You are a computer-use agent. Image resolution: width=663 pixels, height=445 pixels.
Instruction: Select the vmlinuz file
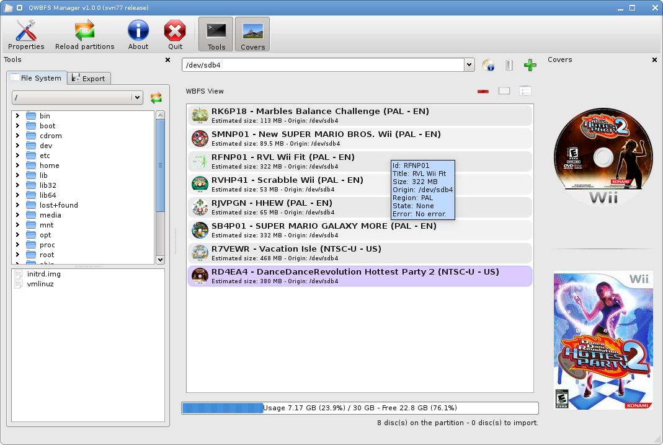40,284
